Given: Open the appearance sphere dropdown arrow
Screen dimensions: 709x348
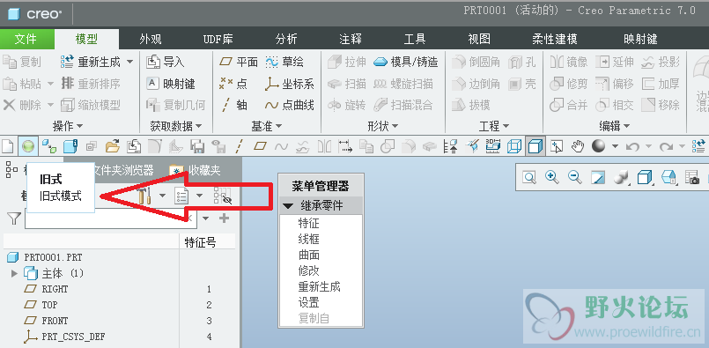Looking at the screenshot, I should tap(615, 146).
